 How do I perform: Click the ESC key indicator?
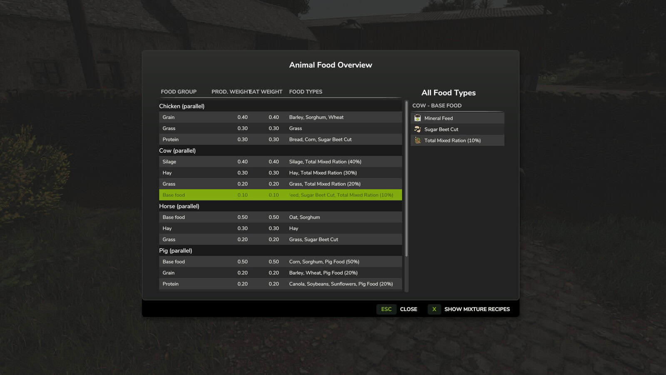point(386,309)
